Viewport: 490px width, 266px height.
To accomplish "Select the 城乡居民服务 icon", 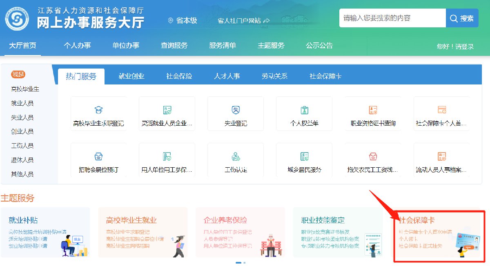I will [x=304, y=156].
